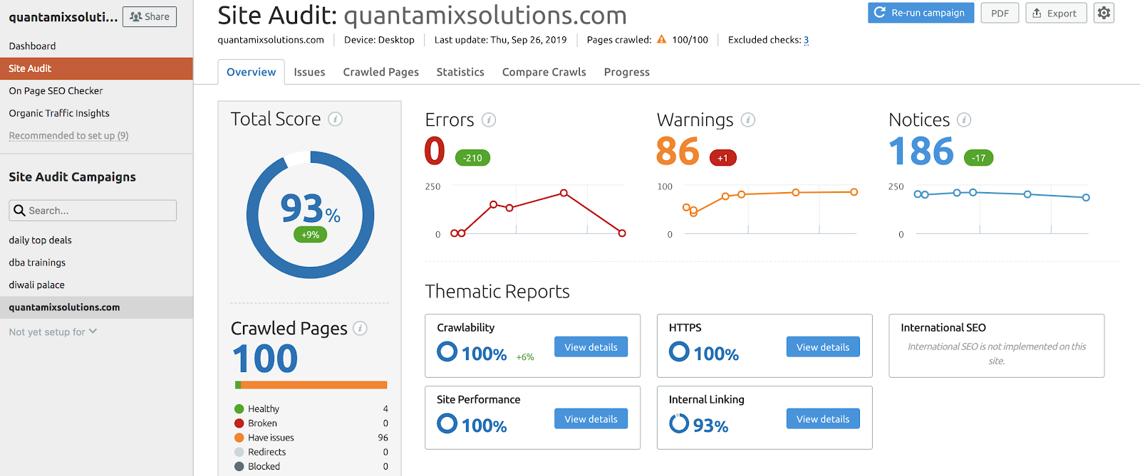Select Site Audit in the sidebar
Image resolution: width=1140 pixels, height=476 pixels.
(96, 68)
